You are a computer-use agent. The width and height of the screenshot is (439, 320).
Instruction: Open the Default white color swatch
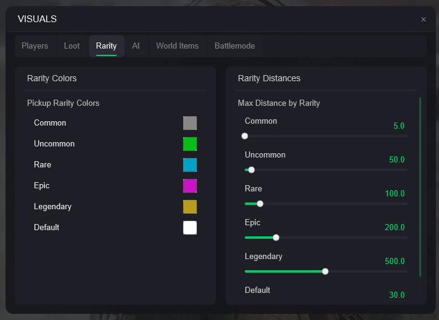pyautogui.click(x=190, y=228)
